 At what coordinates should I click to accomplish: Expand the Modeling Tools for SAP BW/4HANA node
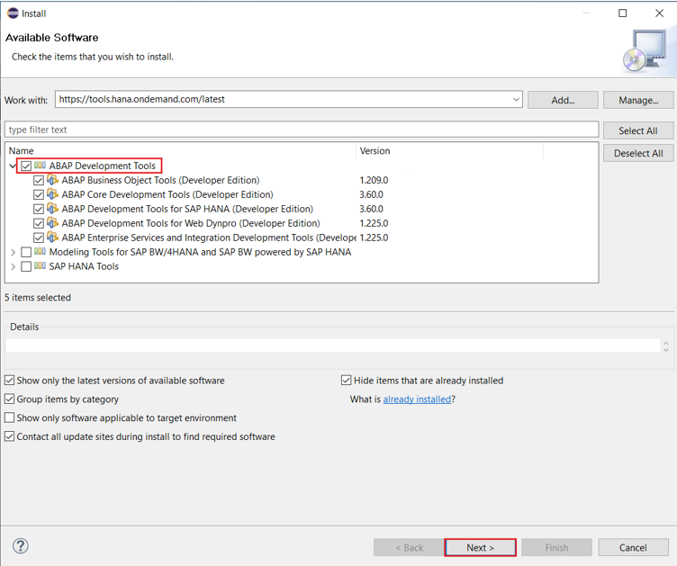tap(13, 252)
